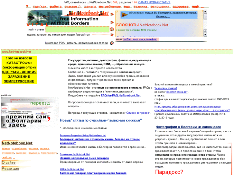Open the 'прежний сайт о Болгарии' image
The image size is (234, 175).
(30, 113)
